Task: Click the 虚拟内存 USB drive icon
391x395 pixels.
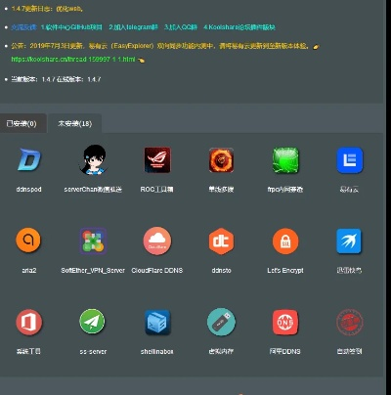Action: pyautogui.click(x=221, y=322)
